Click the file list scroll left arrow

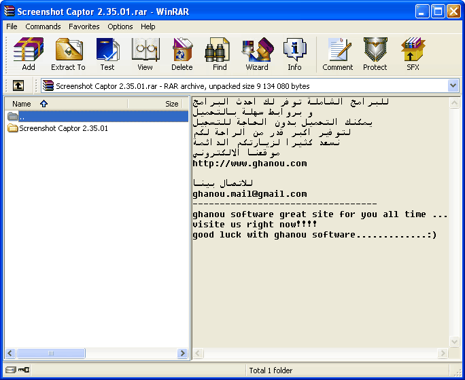[10, 353]
